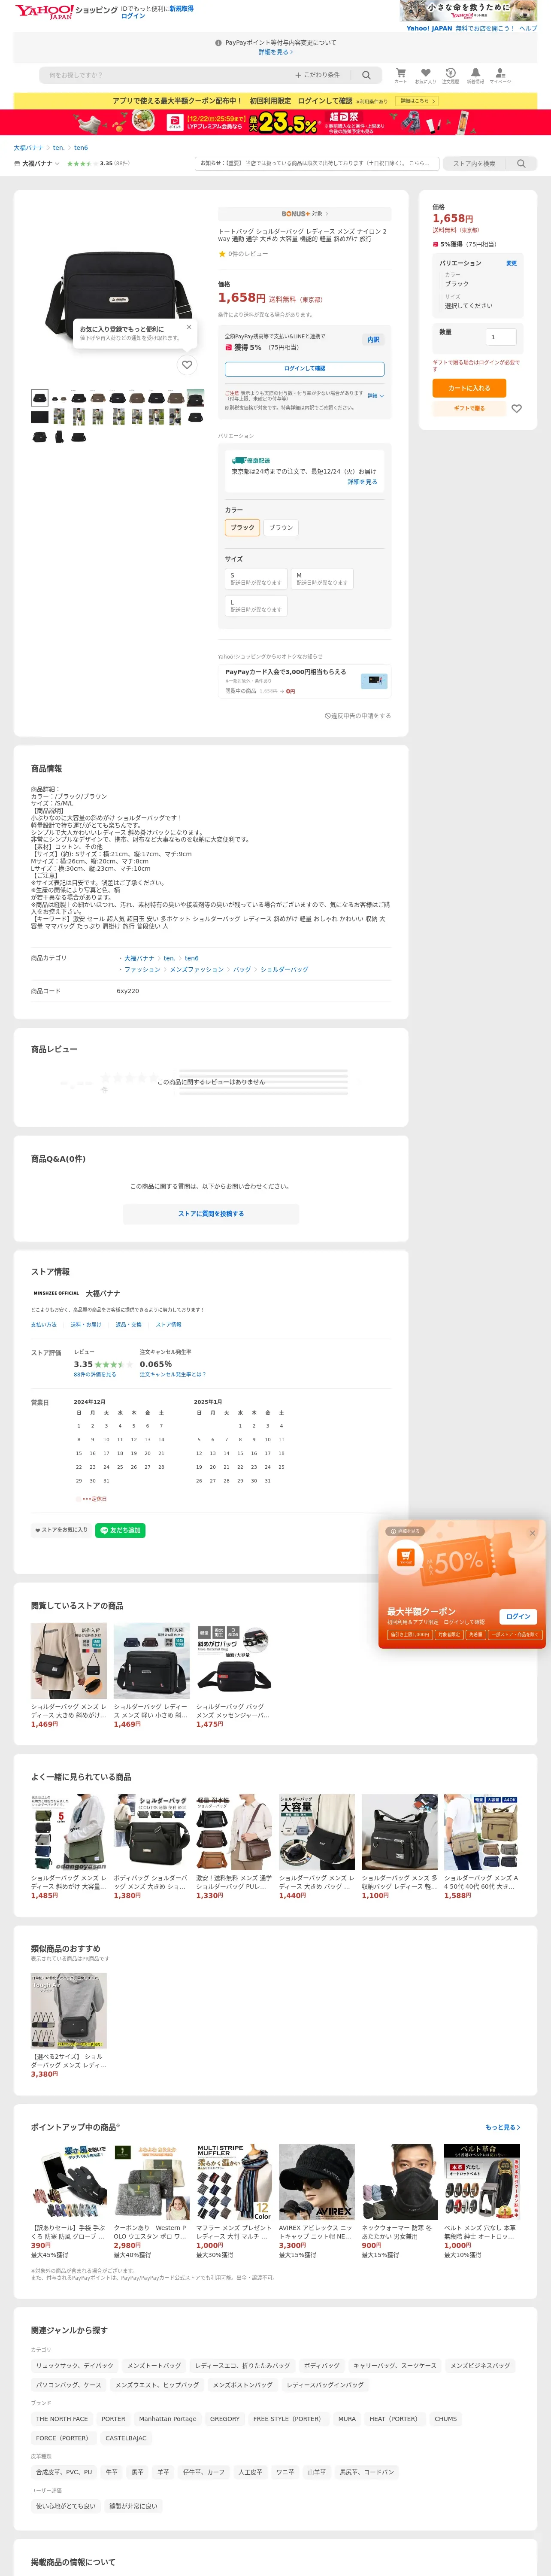This screenshot has height=2576, width=551.
Task: Click リュックサック、デイパック genre tag
Action: point(75,2365)
